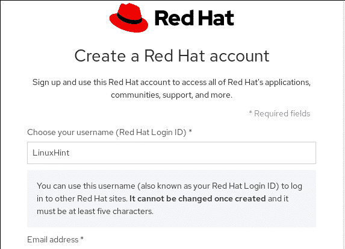Click the "communities, support, and more." line
The width and height of the screenshot is (345, 249).
click(x=172, y=95)
